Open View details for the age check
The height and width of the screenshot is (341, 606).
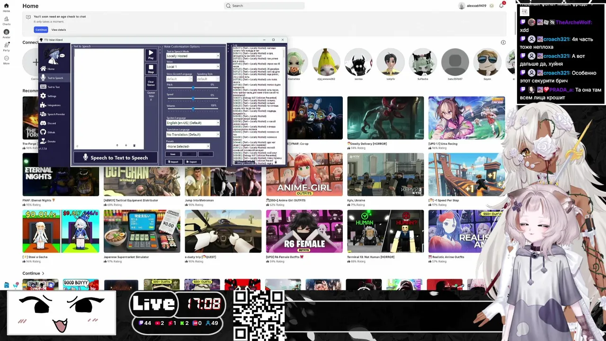pyautogui.click(x=59, y=30)
